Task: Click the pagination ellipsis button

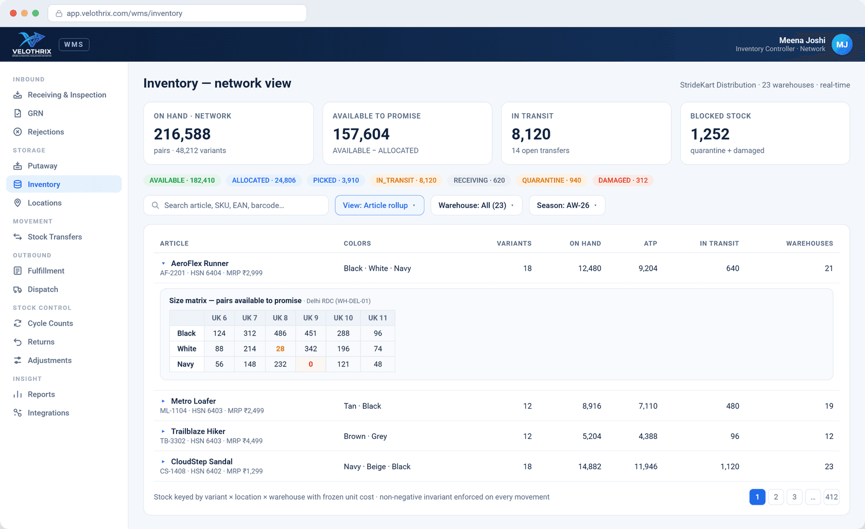Action: [x=813, y=497]
